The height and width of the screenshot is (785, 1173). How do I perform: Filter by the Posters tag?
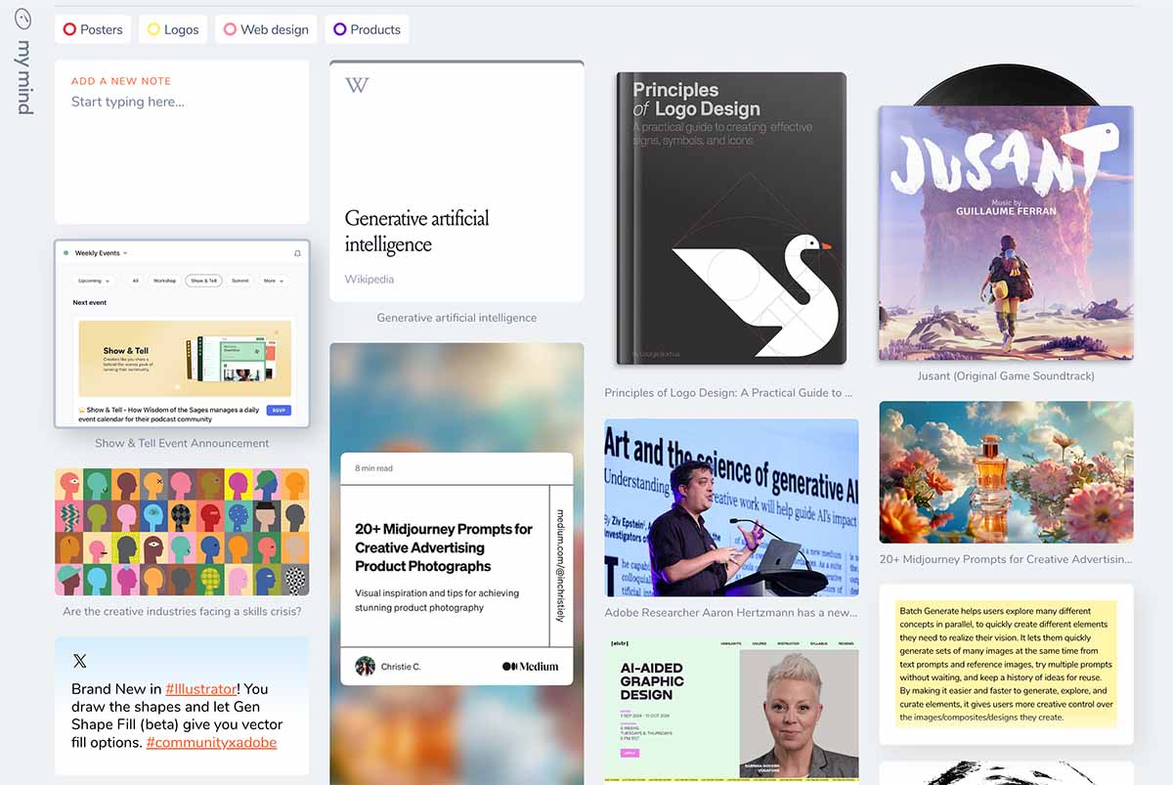tap(93, 29)
